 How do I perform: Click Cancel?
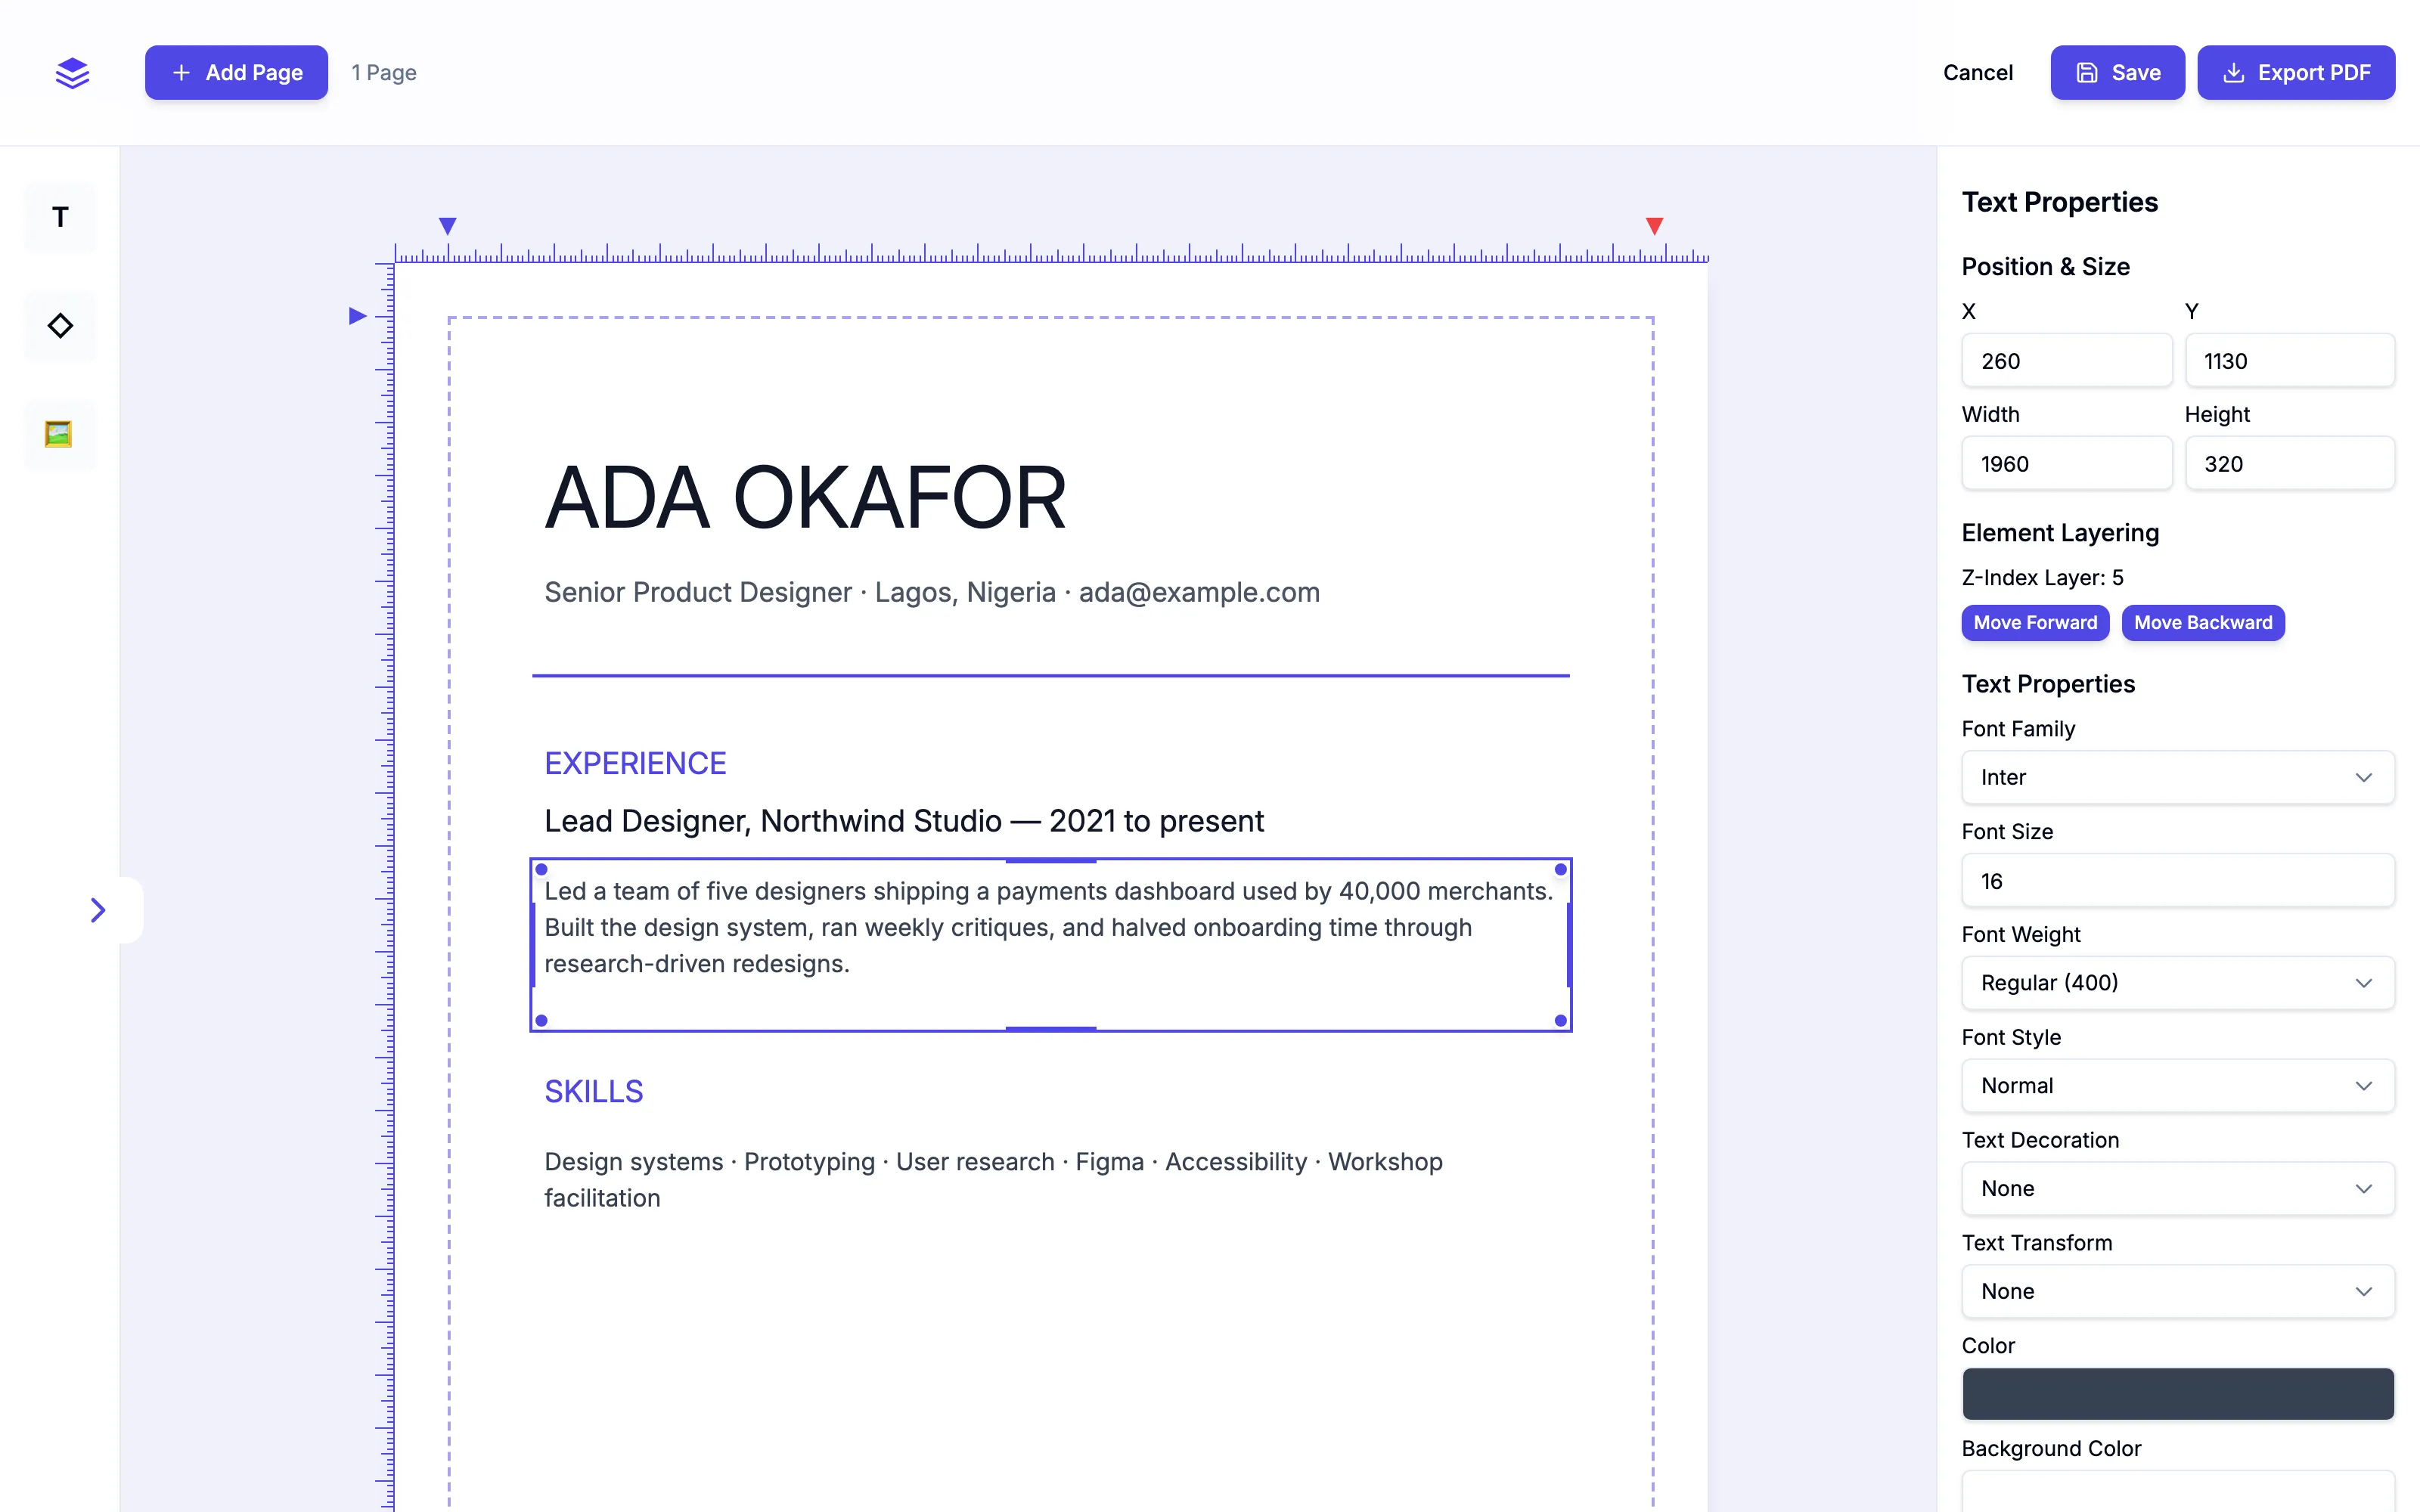(1977, 72)
